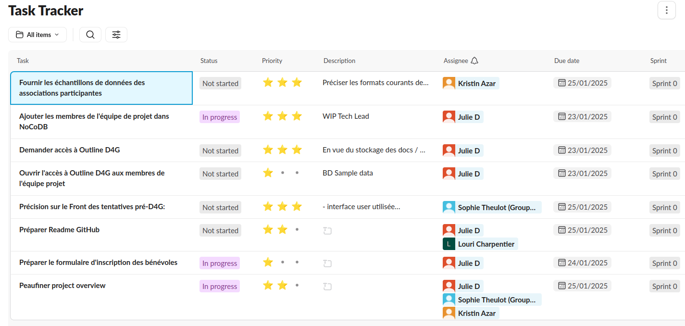The image size is (685, 326).
Task: Select the highlighted Fournir les échantillons task cell
Action: [101, 88]
